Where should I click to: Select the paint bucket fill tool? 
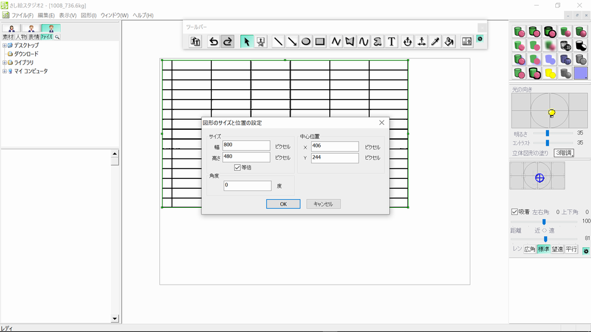click(449, 41)
